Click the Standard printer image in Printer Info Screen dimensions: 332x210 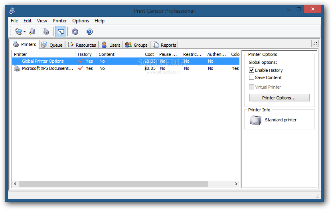click(x=255, y=120)
